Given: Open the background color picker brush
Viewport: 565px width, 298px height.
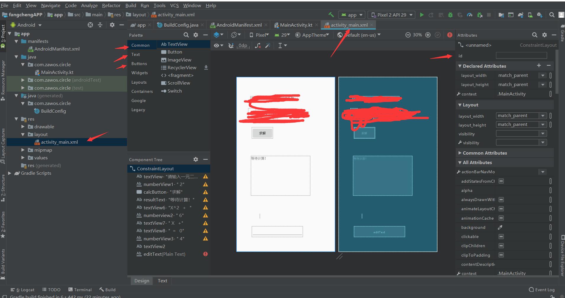Looking at the screenshot, I should 500,227.
